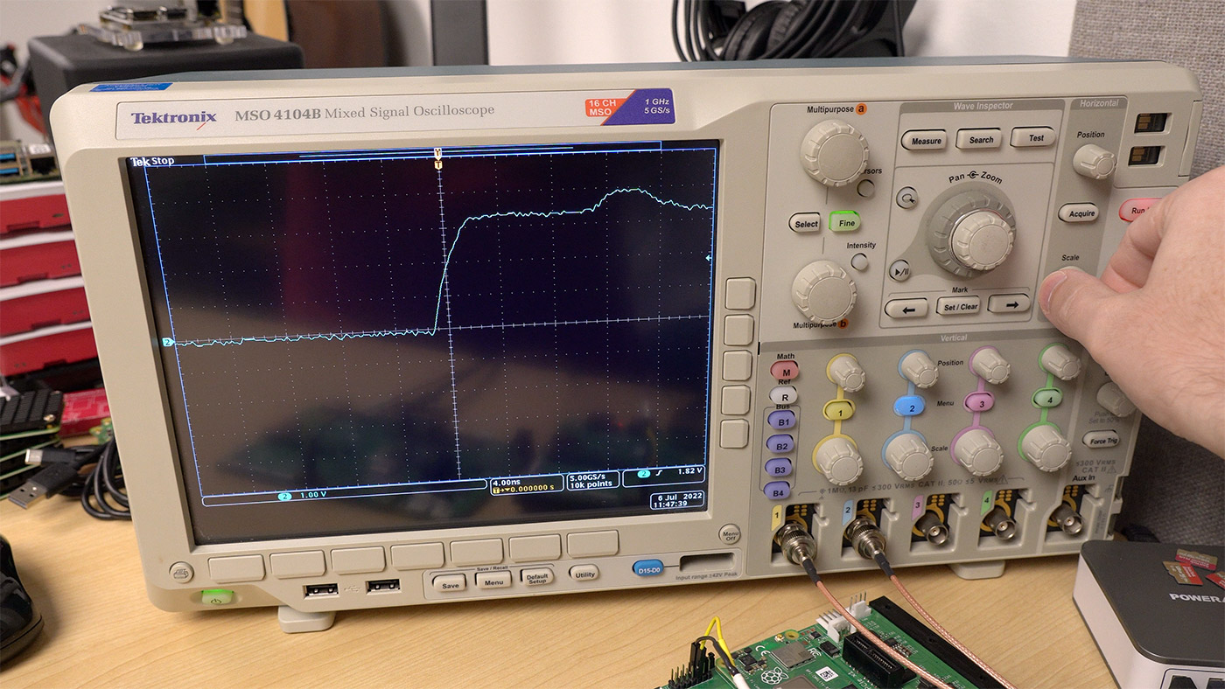Grab the Horizontal Position knob
The height and width of the screenshot is (689, 1225).
[1094, 163]
